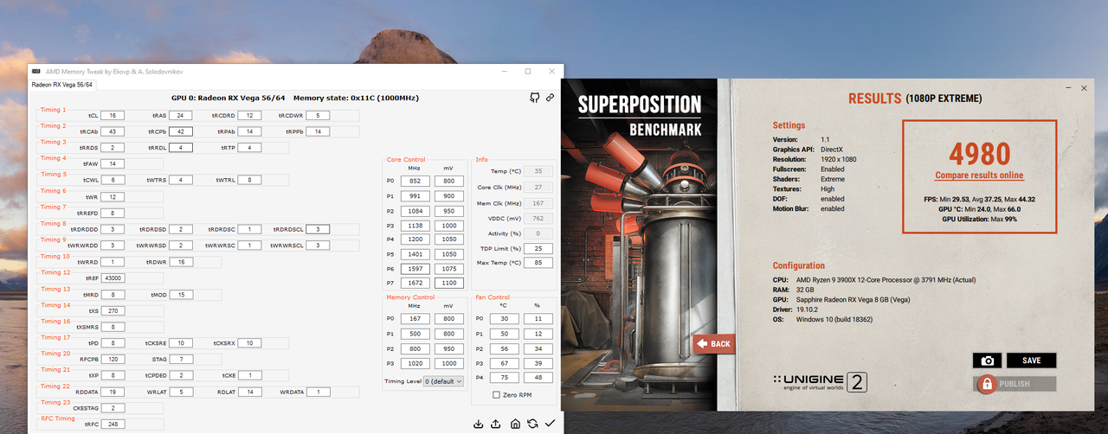Enable the Zero RPM checkbox
1108x434 pixels.
[496, 395]
